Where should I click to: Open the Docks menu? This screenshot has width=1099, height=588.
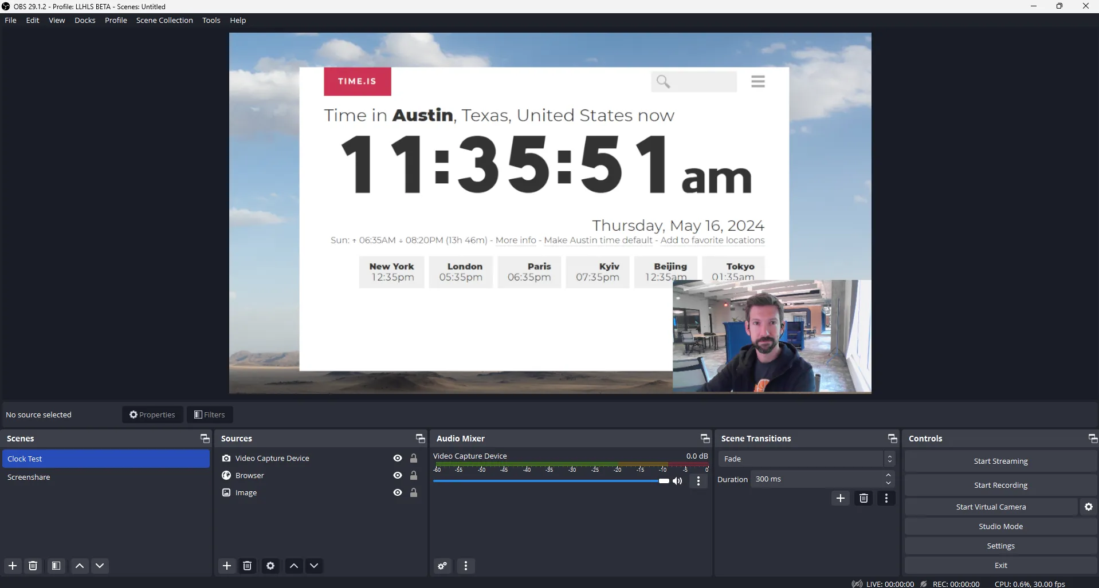click(x=85, y=20)
